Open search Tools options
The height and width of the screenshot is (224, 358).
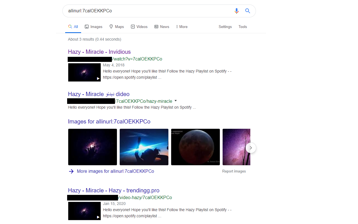click(x=243, y=27)
